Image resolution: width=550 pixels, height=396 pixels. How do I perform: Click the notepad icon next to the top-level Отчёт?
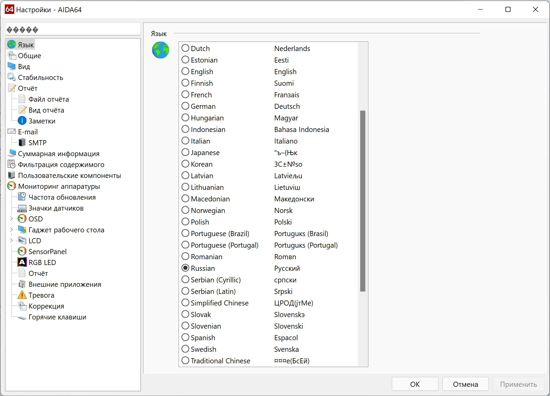click(x=12, y=88)
